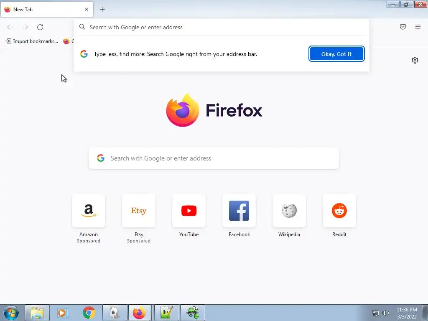Click Okay, Got It button

[x=336, y=54]
